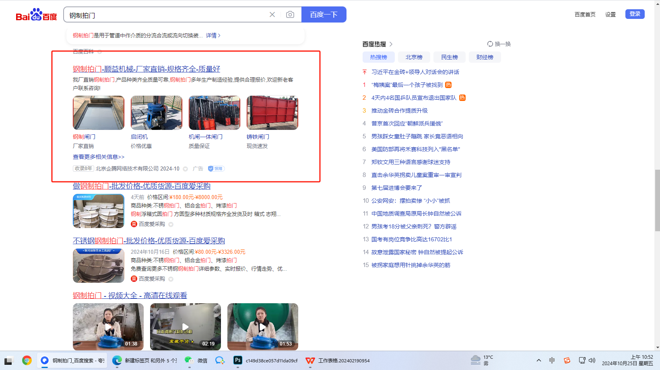Switch to the 民生榜 tab

point(450,57)
